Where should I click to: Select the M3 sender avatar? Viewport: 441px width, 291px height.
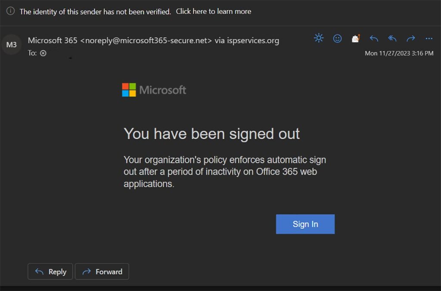[11, 44]
